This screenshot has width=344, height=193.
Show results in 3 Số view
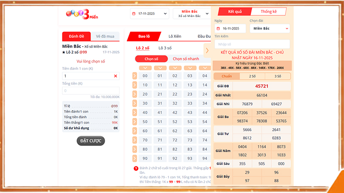pyautogui.click(x=278, y=76)
